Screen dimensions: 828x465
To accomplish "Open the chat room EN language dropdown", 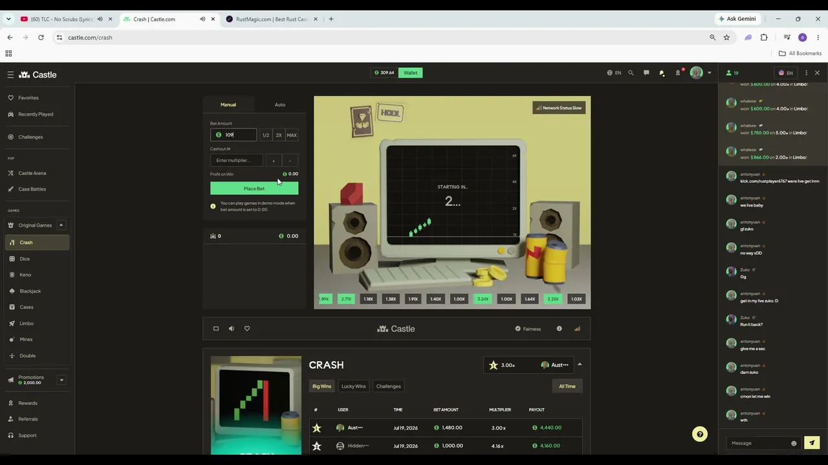I will tap(786, 73).
